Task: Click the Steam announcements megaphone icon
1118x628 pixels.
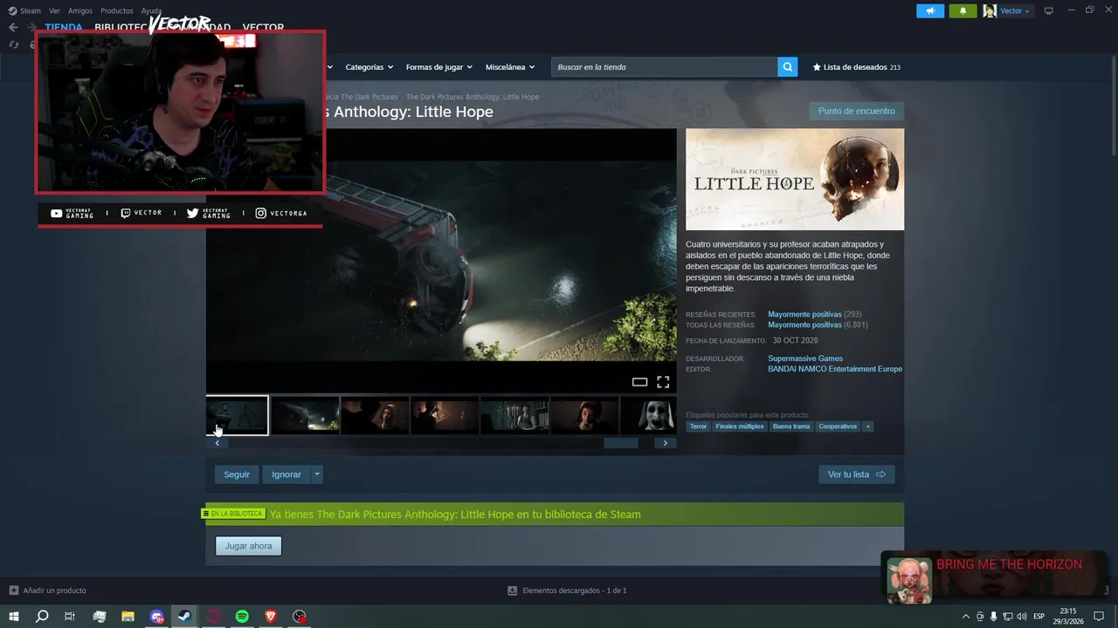Action: pos(930,10)
